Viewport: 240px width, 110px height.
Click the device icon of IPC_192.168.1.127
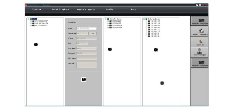[33, 21]
